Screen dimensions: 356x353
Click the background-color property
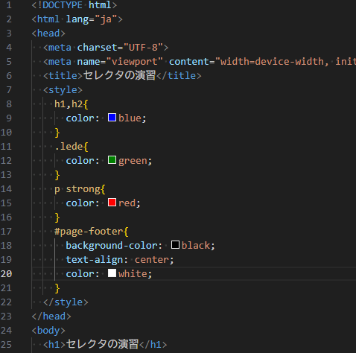coord(112,246)
